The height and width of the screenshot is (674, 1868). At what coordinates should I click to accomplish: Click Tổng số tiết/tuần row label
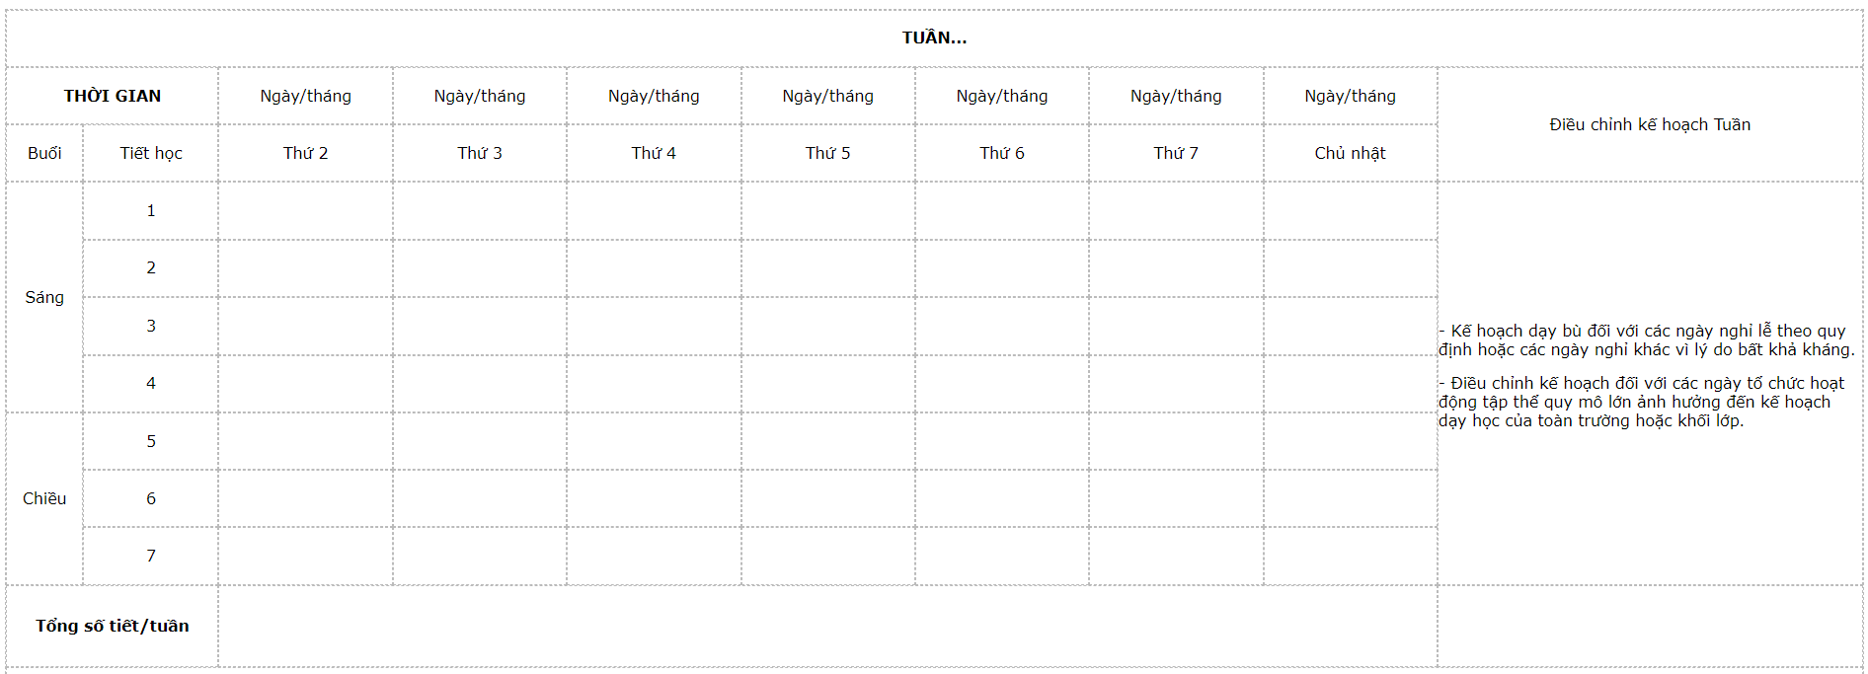click(x=113, y=626)
